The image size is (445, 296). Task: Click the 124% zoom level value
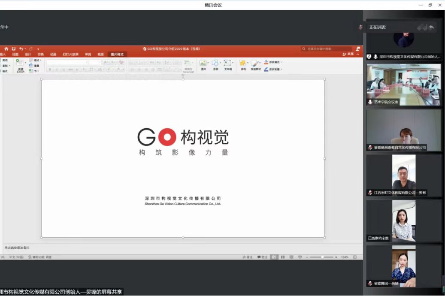[x=345, y=257]
